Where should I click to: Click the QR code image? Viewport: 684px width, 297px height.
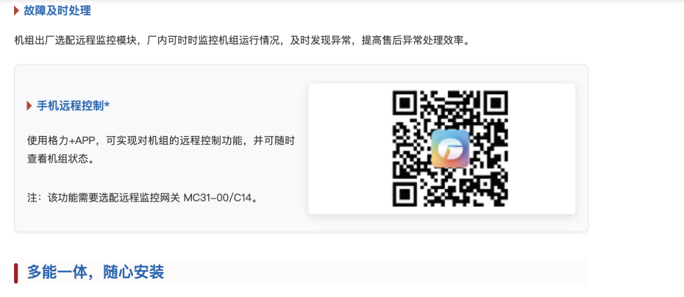click(450, 148)
